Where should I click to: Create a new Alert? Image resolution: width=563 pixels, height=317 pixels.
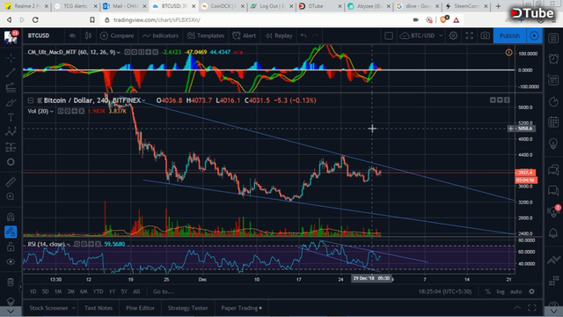pyautogui.click(x=245, y=35)
